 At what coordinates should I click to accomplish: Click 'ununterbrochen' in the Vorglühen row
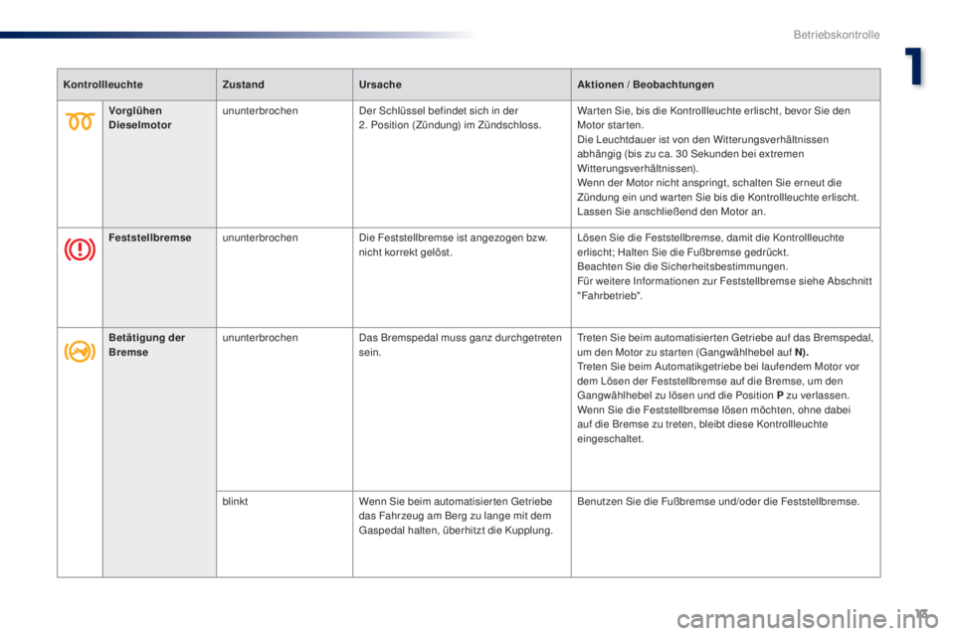pos(260,110)
